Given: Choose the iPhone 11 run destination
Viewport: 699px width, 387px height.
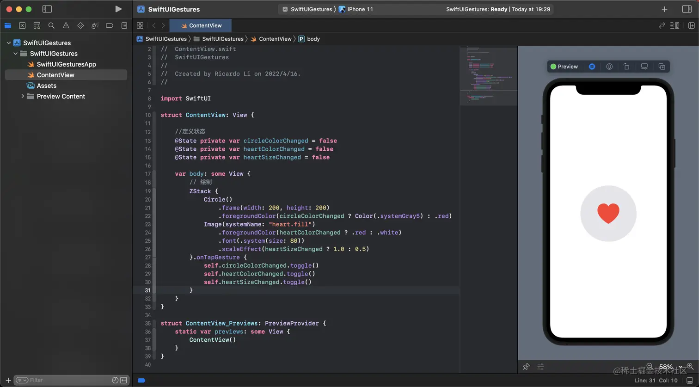Looking at the screenshot, I should coord(360,9).
